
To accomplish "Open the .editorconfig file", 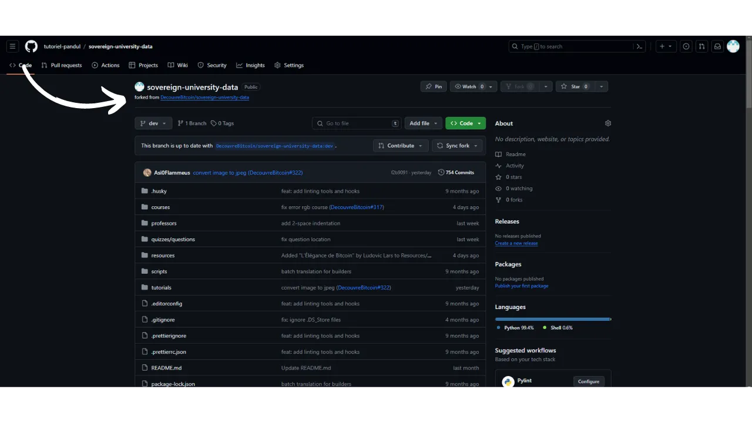I will [167, 304].
